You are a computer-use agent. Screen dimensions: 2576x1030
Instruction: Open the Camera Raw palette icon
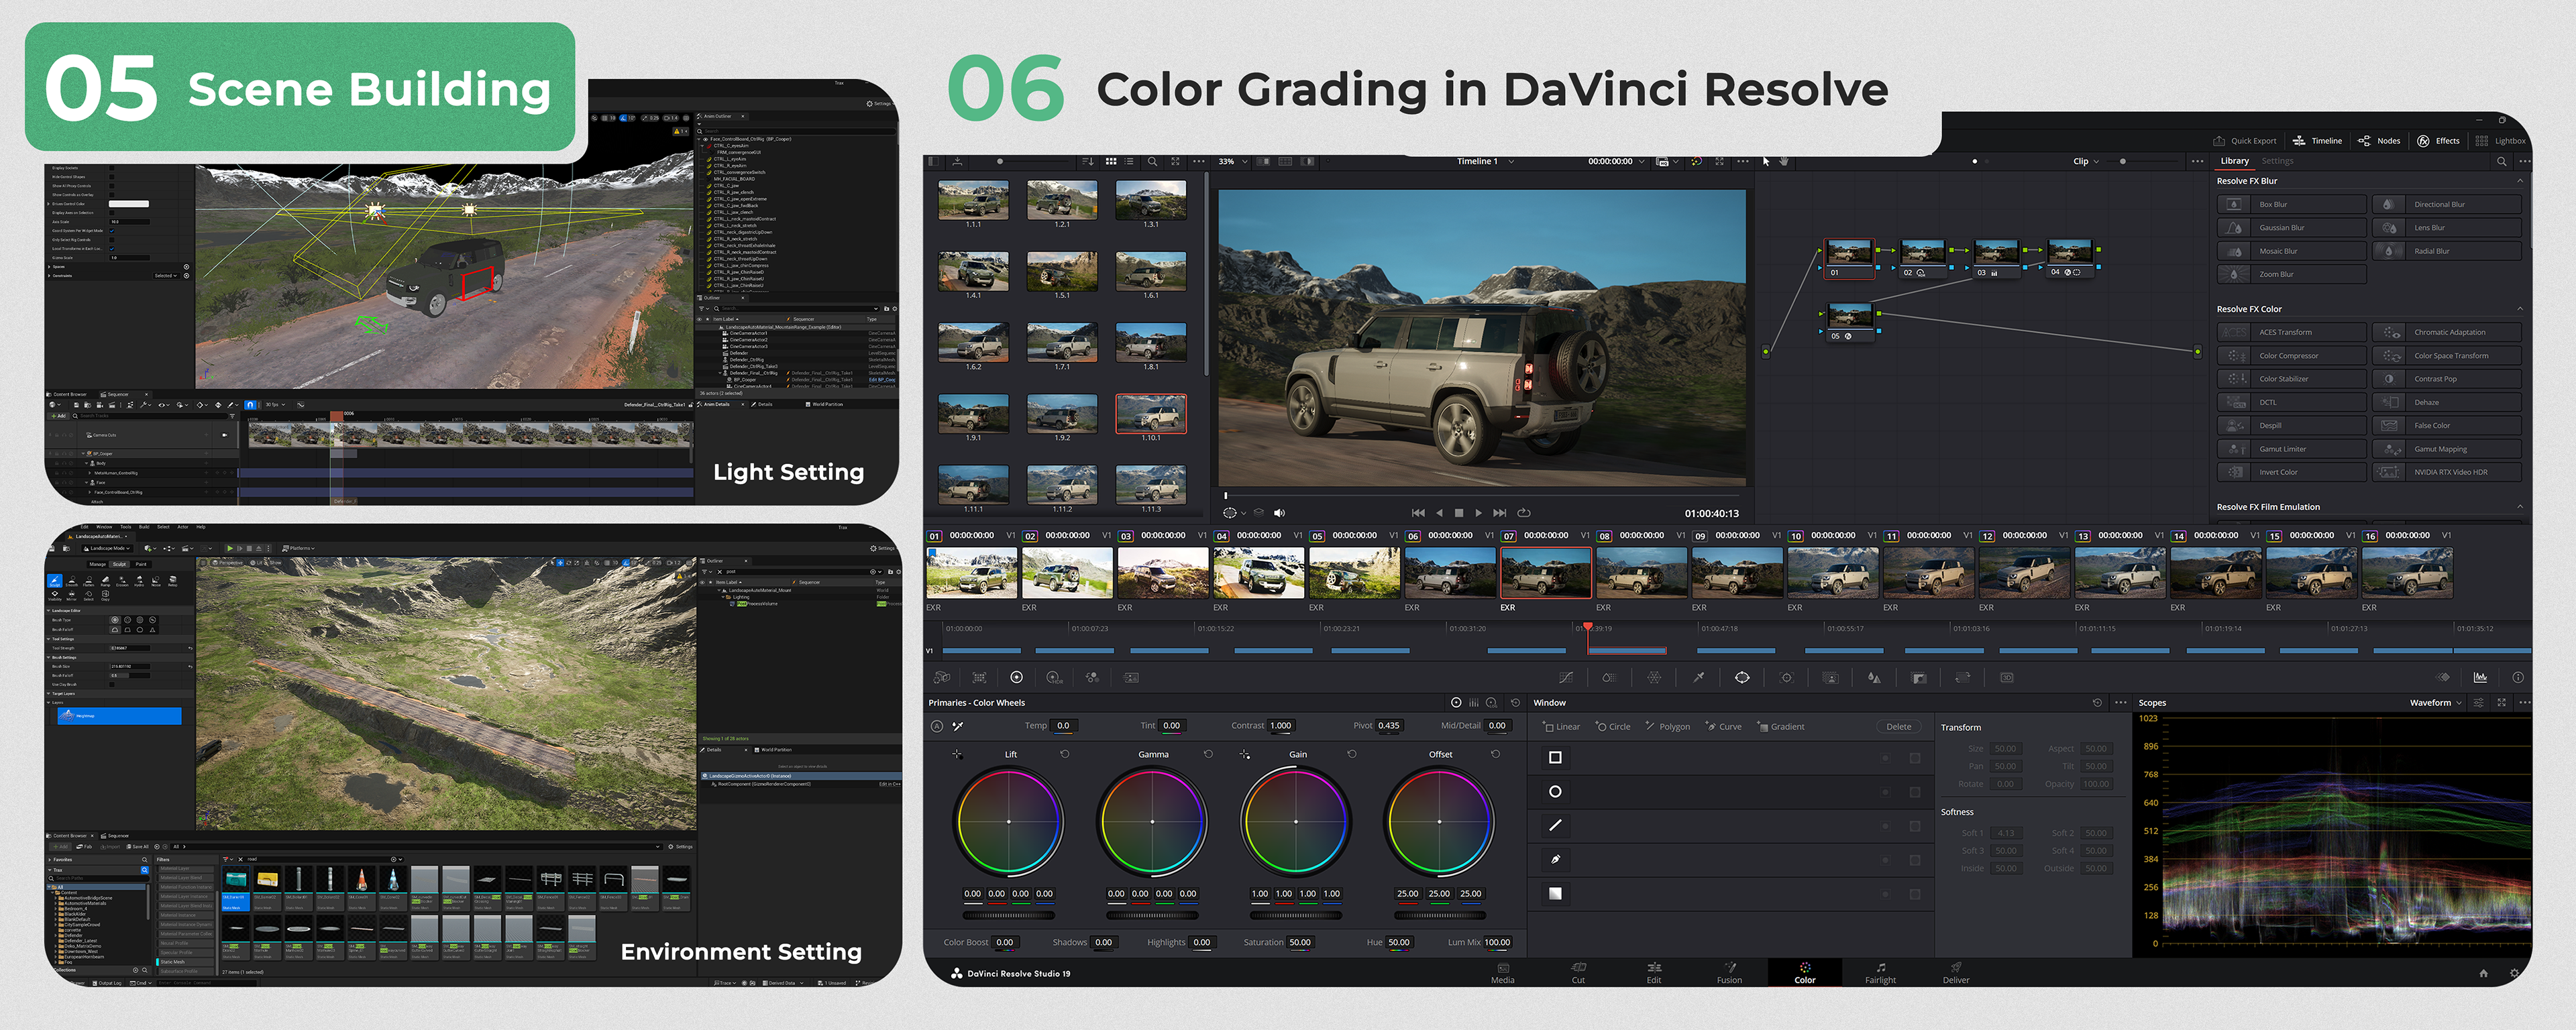942,678
